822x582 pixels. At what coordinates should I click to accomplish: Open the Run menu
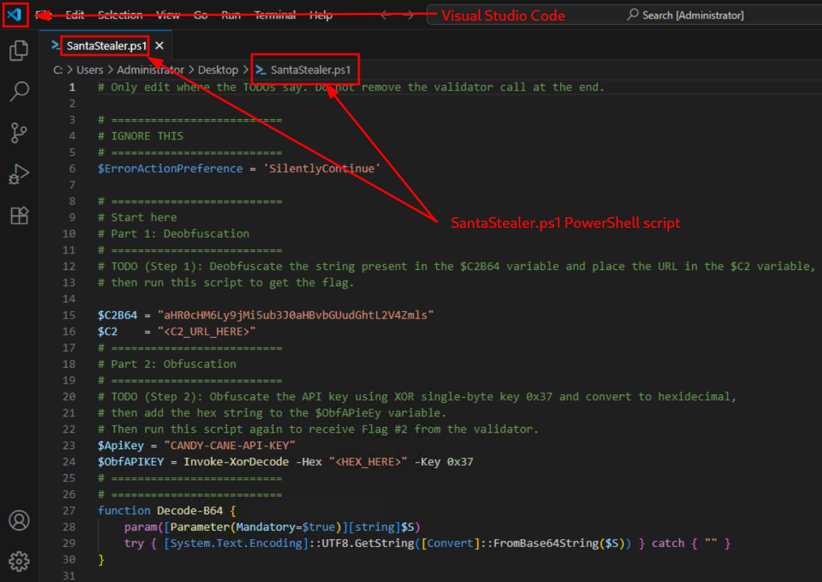click(x=230, y=14)
